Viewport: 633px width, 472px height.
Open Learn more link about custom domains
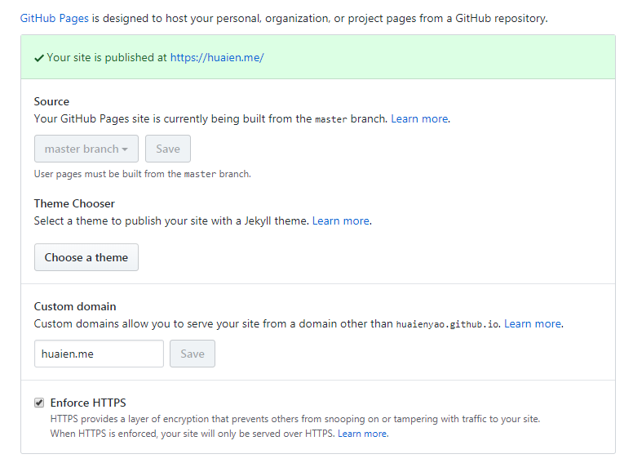tap(533, 324)
